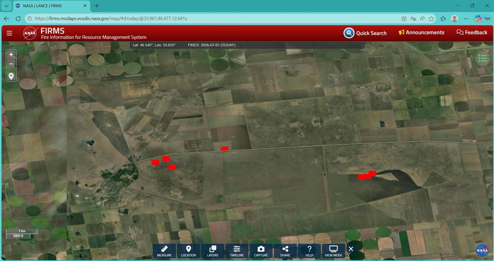Open the Share options
This screenshot has width=494, height=261.
(285, 251)
